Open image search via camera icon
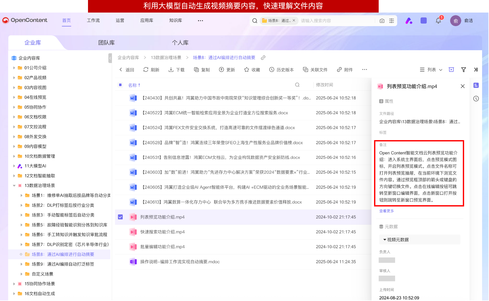 coord(382,20)
